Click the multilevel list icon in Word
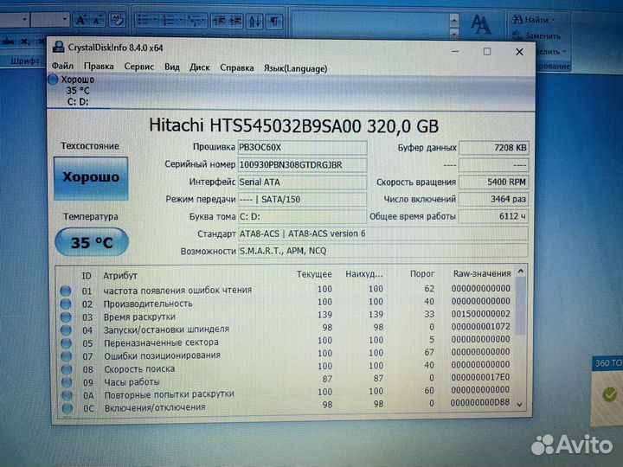The width and height of the screenshot is (623, 467). click(x=195, y=20)
